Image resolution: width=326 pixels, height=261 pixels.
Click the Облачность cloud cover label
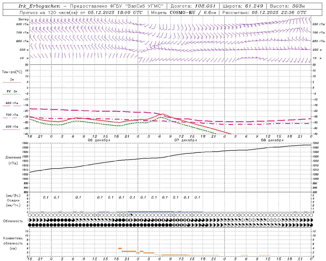pyautogui.click(x=13, y=221)
